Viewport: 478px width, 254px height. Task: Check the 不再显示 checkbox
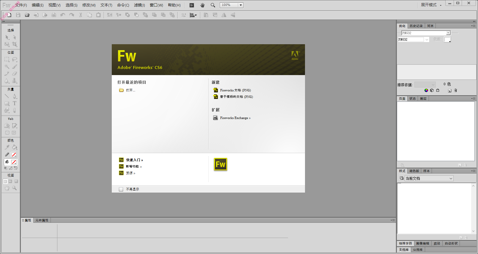pos(121,189)
